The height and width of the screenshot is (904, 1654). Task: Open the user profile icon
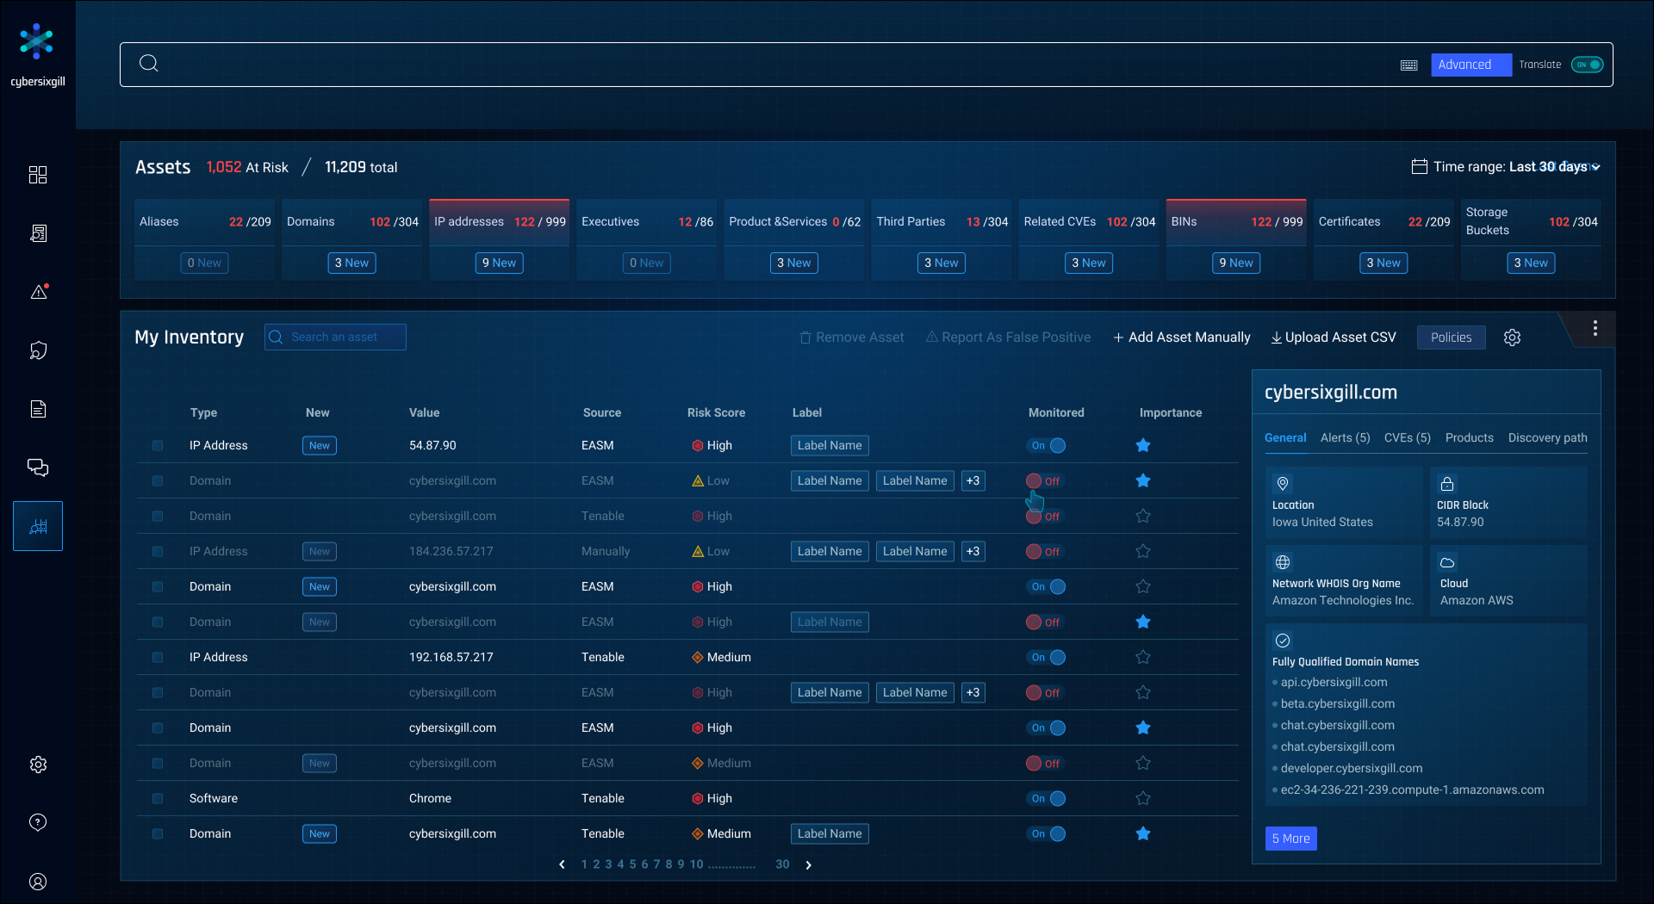pyautogui.click(x=38, y=882)
